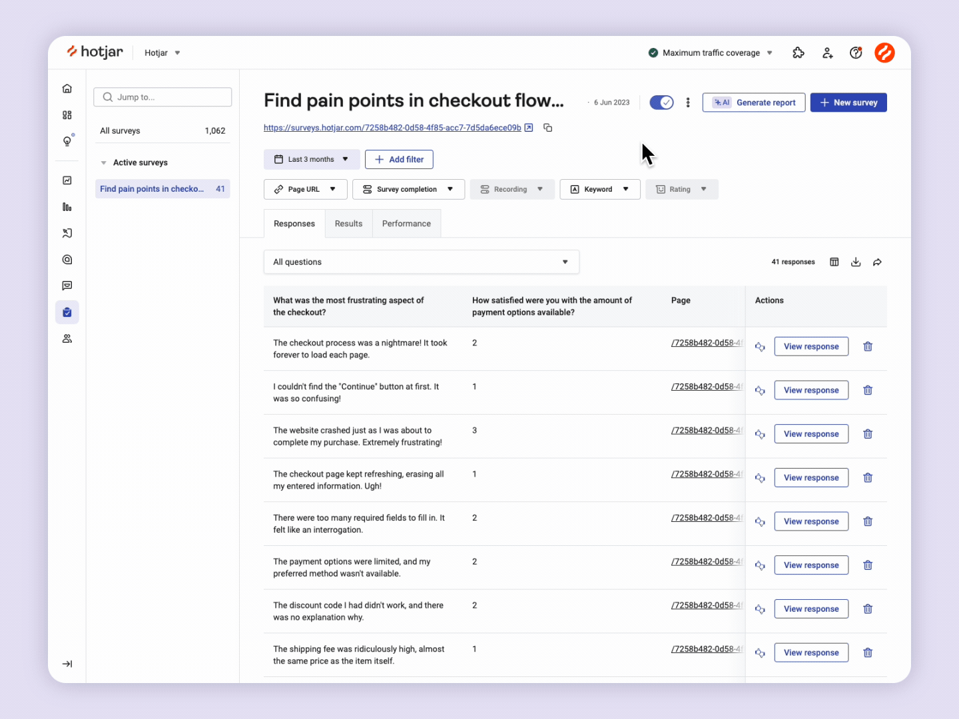Open the Keyword filter dropdown
959x719 pixels.
pyautogui.click(x=600, y=189)
